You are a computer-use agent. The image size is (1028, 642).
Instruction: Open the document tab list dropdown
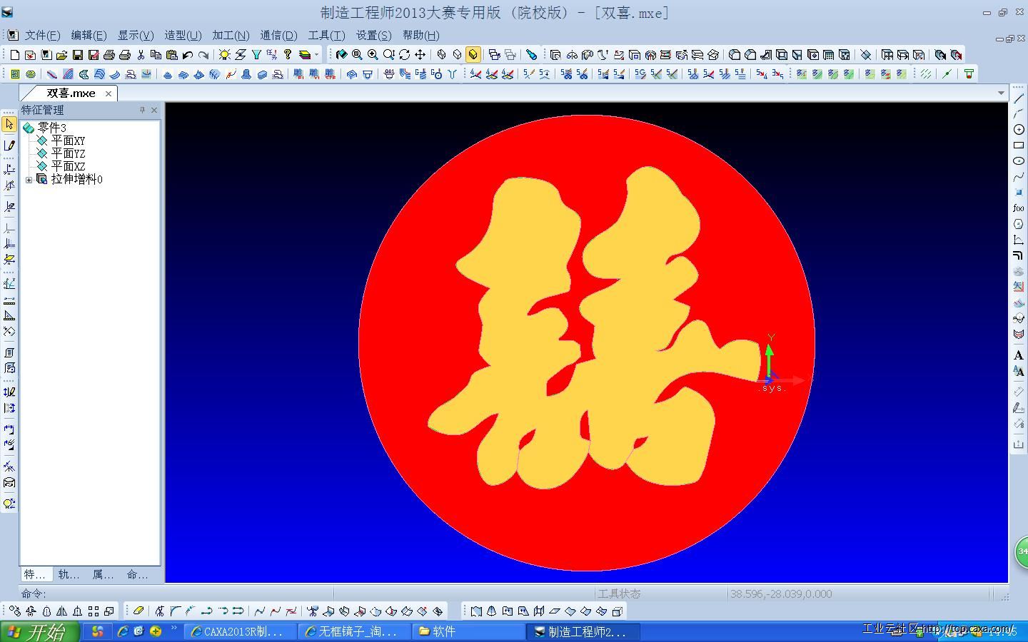tap(1001, 93)
